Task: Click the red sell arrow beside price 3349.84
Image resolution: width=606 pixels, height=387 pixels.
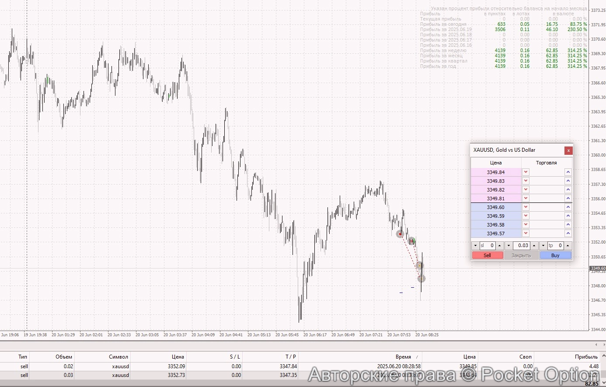Action: tap(526, 172)
